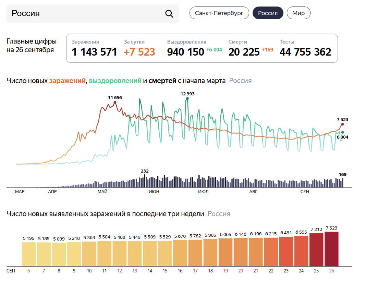Click the Россия search input field

coord(86,14)
